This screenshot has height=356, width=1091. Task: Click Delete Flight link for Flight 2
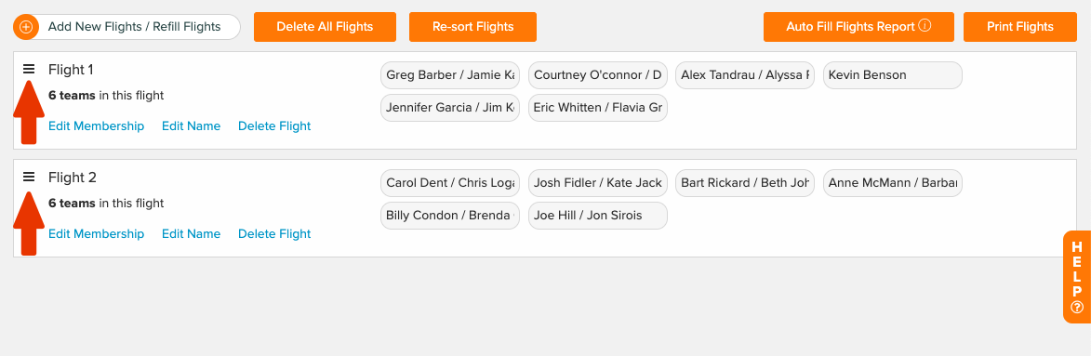click(274, 233)
